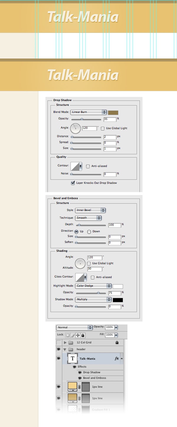
Task: Open the layer Opacity 100% arrow
Action: coord(116,327)
